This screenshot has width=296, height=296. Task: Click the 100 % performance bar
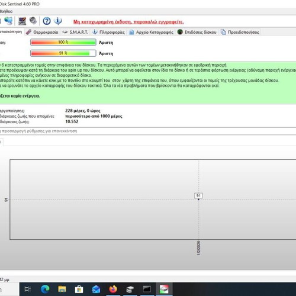(63, 42)
